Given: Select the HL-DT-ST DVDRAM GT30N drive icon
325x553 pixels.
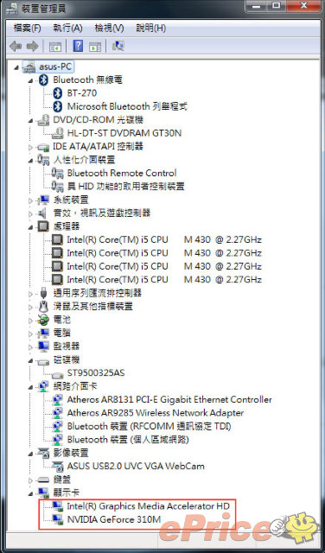Looking at the screenshot, I should pyautogui.click(x=58, y=133).
